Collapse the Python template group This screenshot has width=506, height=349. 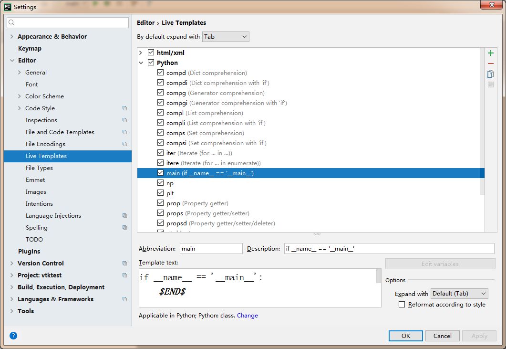coord(141,63)
